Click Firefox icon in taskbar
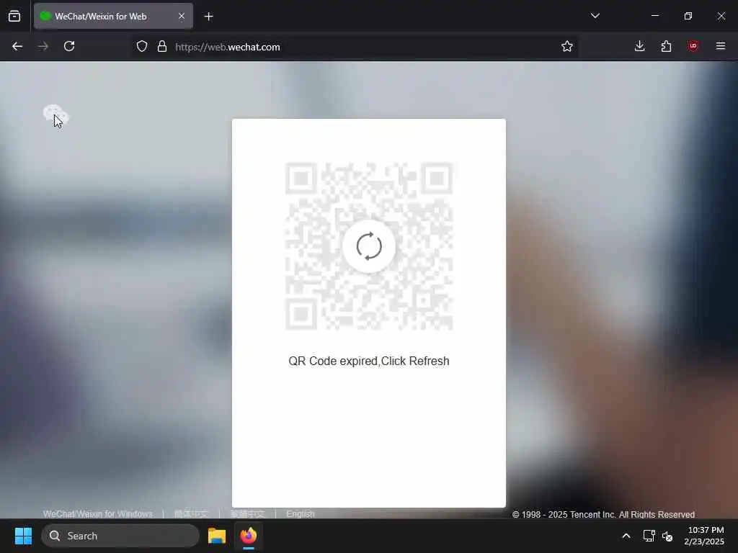This screenshot has width=738, height=553. 249,536
